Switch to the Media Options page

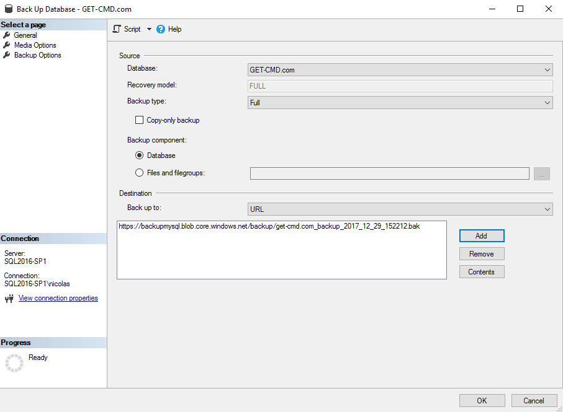tap(35, 45)
